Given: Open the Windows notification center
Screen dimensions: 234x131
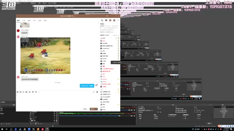Looking at the screenshot, I should 231,129.
